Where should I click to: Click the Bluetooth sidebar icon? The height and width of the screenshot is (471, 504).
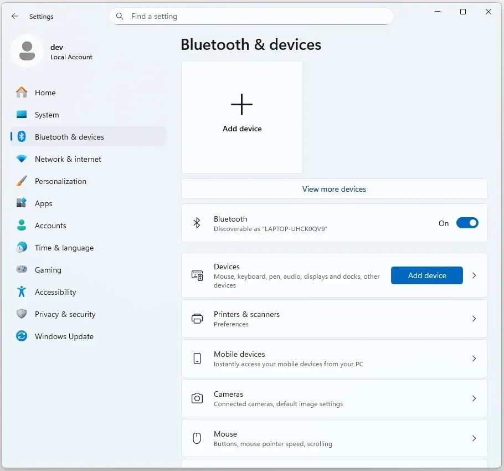22,137
